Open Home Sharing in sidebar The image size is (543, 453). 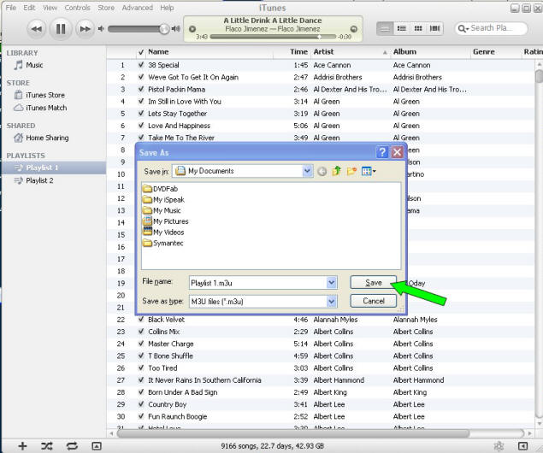(47, 138)
